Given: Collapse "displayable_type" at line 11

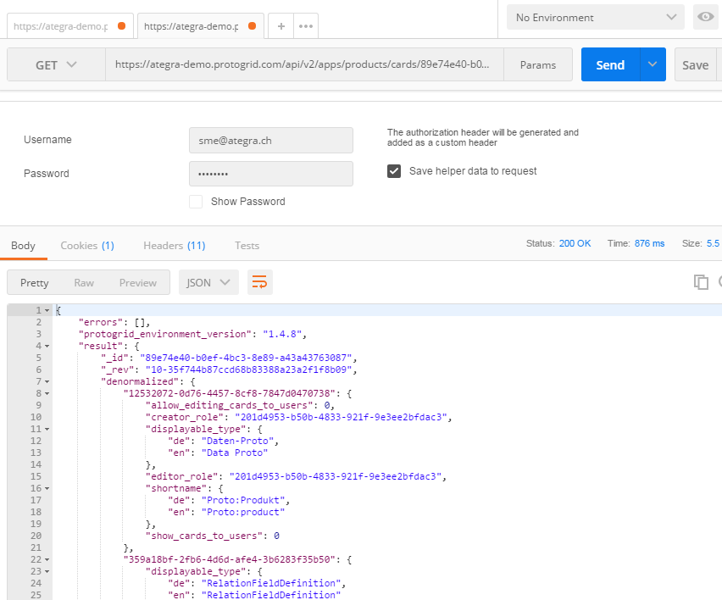Looking at the screenshot, I should pos(47,429).
